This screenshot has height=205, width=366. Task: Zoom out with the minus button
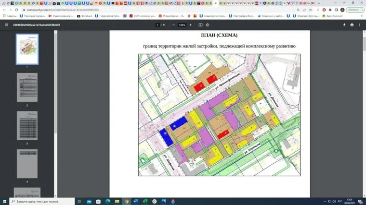[x=173, y=25]
